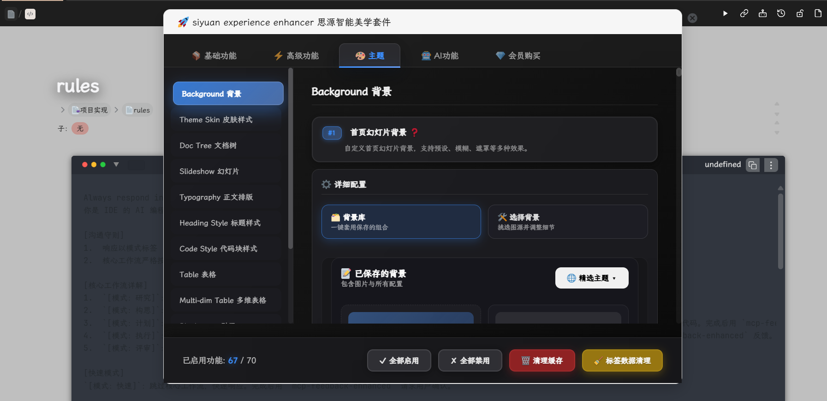Open Doc Tree 文档树 settings

(227, 146)
